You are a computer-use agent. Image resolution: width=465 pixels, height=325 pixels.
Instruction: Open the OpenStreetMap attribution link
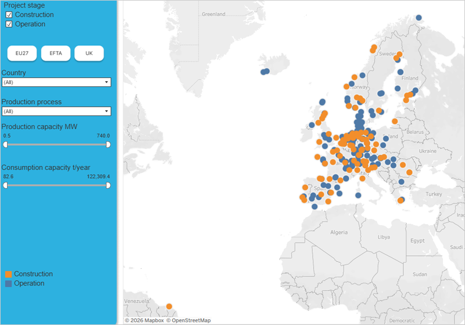188,320
